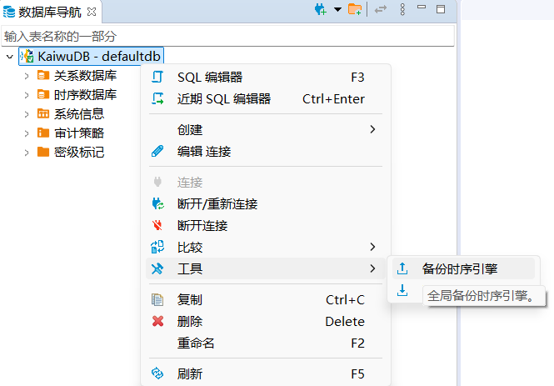Viewport: 554px width, 386px height.
Task: Click the 比较 submenu arrow
Action: point(372,247)
